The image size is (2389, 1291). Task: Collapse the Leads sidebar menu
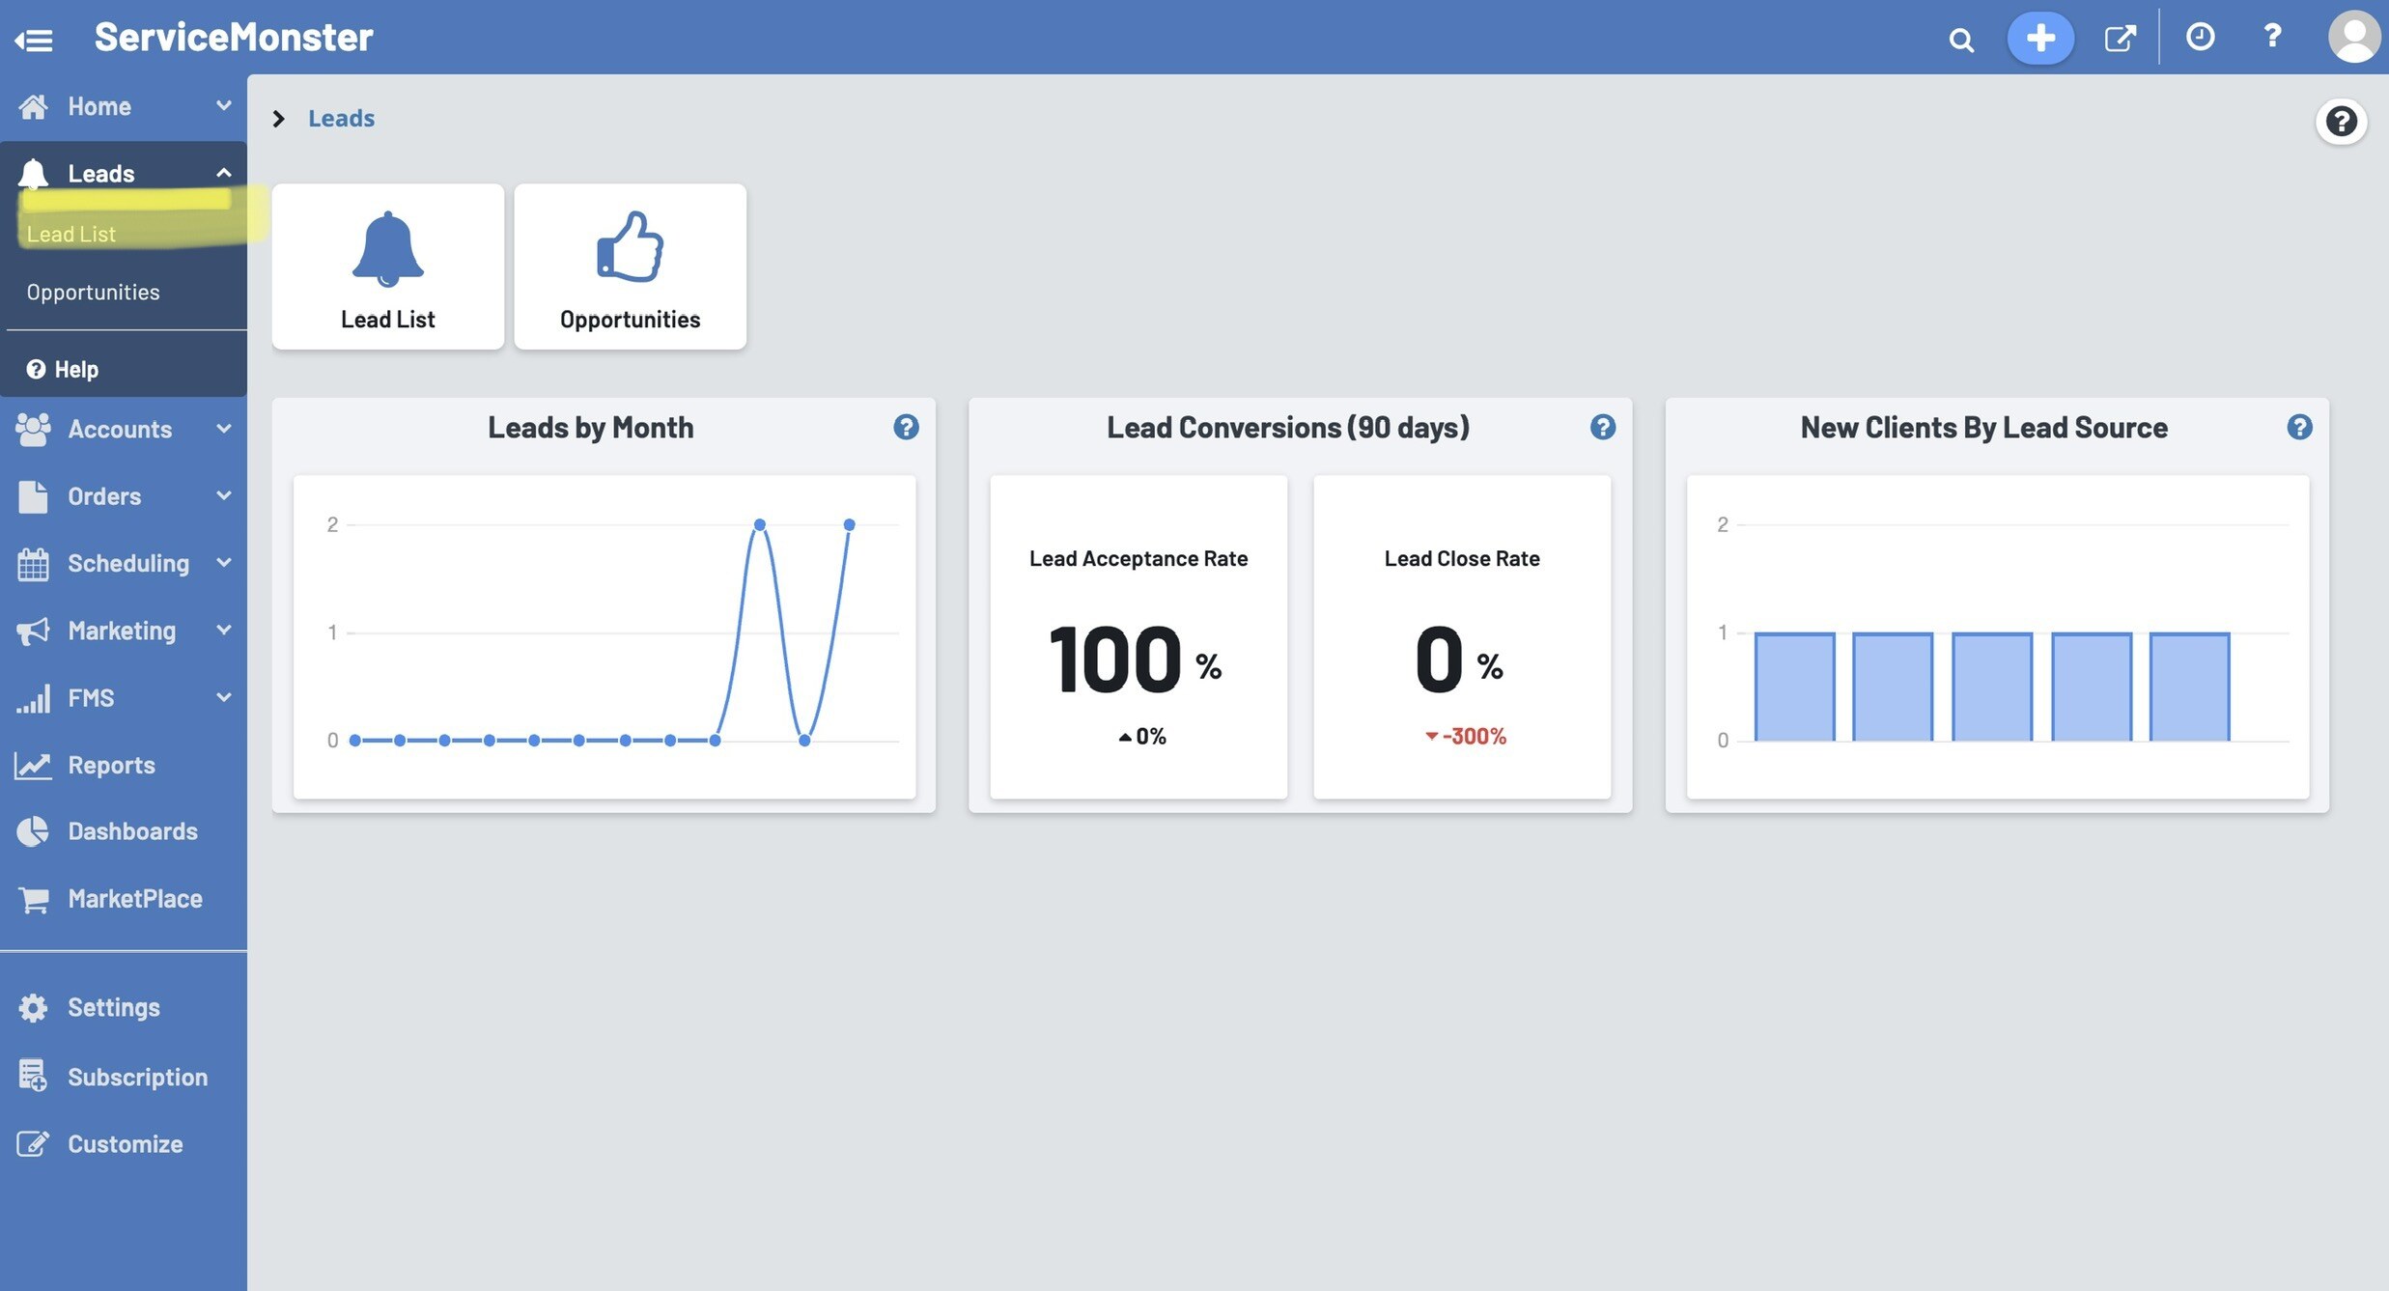click(x=223, y=173)
